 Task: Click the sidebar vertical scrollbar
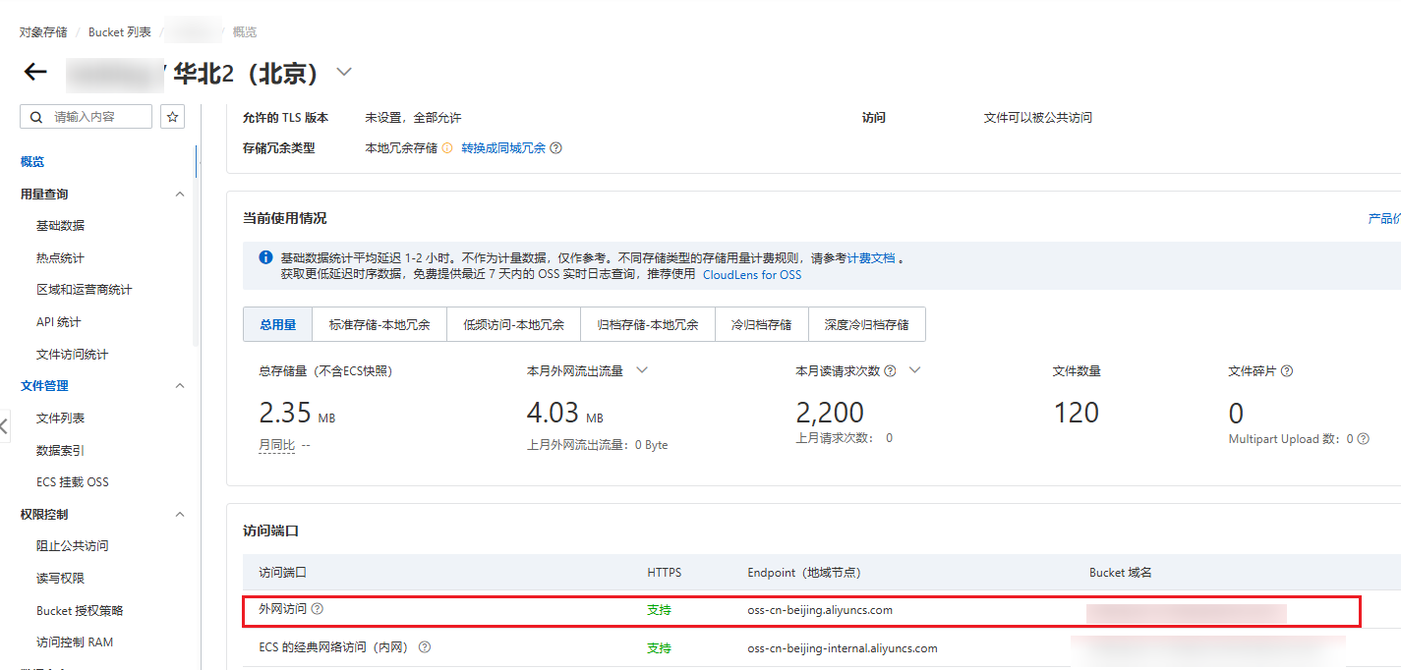(x=197, y=246)
